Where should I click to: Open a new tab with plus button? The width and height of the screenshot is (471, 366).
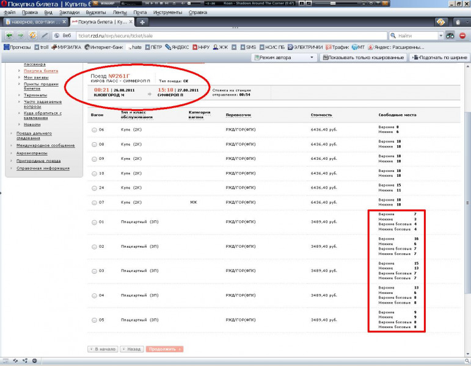pyautogui.click(x=142, y=22)
